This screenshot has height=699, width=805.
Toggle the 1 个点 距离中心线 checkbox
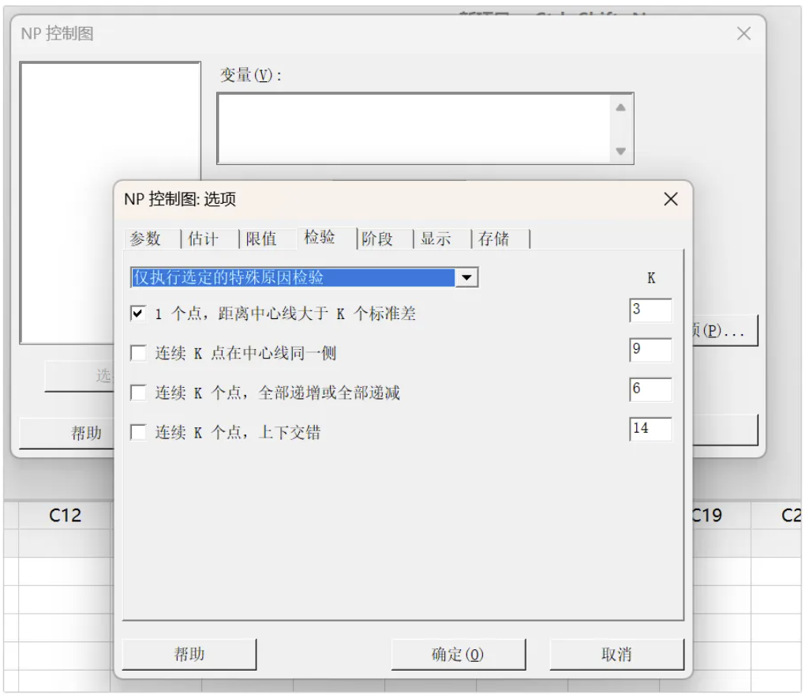point(138,314)
